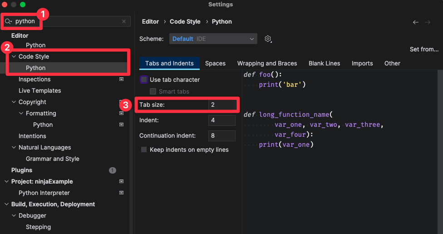Click print(var_one) in code preview
Image resolution: width=443 pixels, height=234 pixels.
tap(286, 144)
